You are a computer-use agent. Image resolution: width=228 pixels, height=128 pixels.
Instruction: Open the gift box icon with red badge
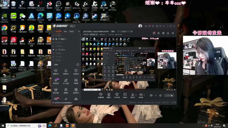154,33
